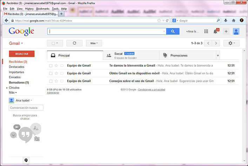Screen dimensions: 248x166
Task: Open the settings gear dropdown
Action: coord(232,43)
